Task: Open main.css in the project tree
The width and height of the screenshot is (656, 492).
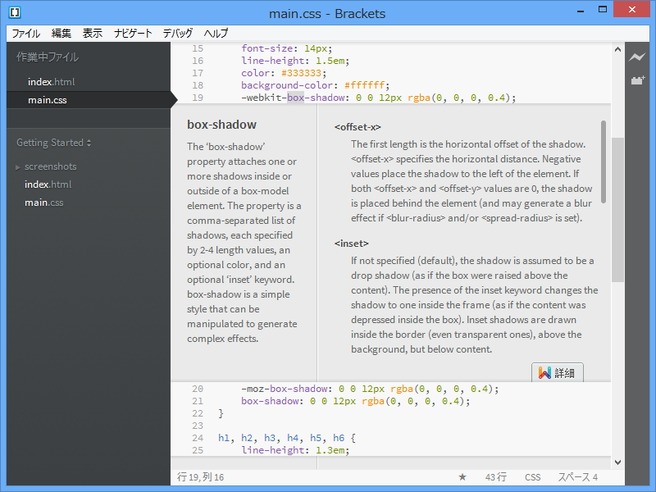Action: [44, 203]
